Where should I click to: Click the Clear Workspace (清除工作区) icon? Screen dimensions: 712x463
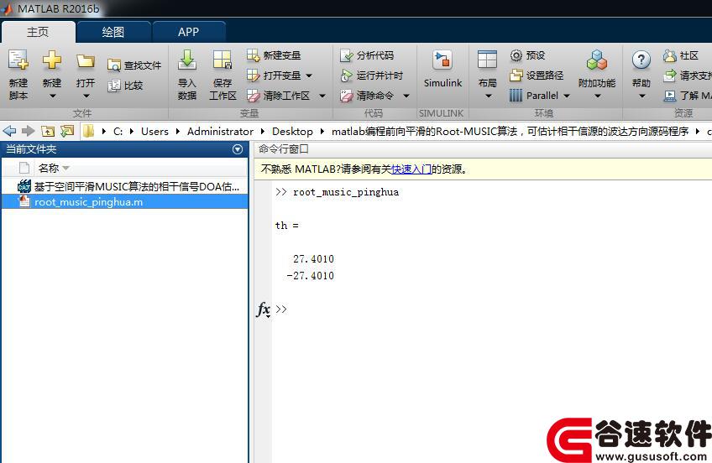click(x=254, y=96)
